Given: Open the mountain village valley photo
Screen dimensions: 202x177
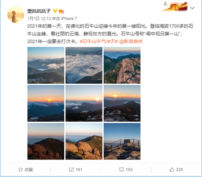Looking at the screenshot, I should [46, 65].
